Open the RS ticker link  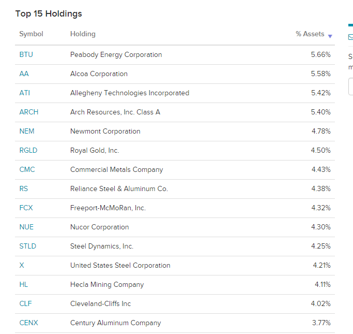coord(23,189)
